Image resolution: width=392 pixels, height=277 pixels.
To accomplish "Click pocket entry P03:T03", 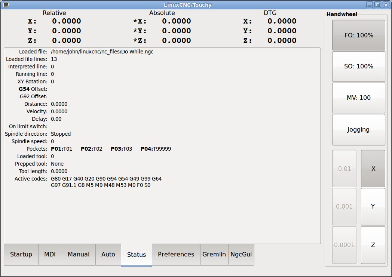I will (x=122, y=149).
